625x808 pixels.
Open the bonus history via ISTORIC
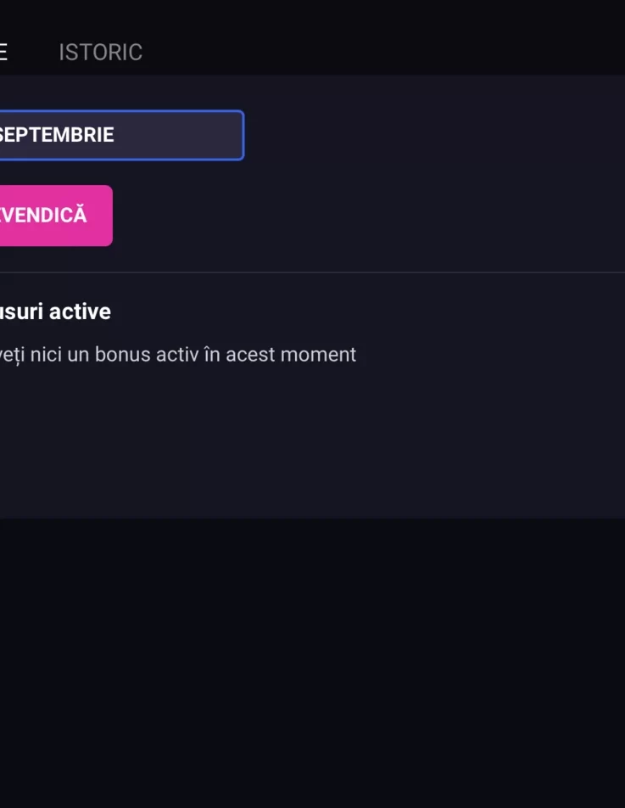pos(100,52)
